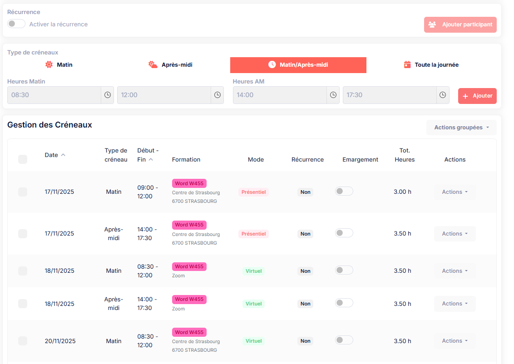Image resolution: width=514 pixels, height=364 pixels.
Task: Select the Matin/Après-midi slot type tab
Action: 298,65
